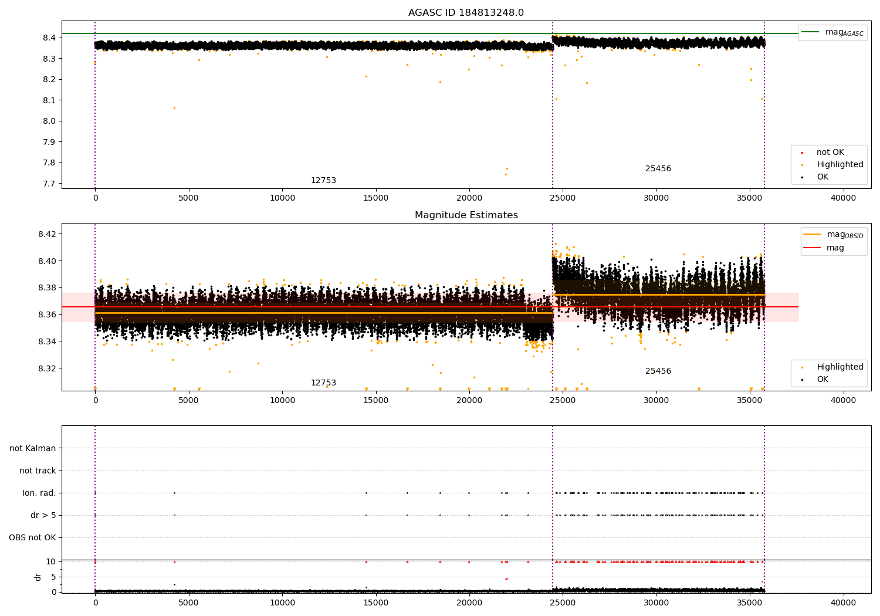Viewport: 880px width, 616px height.
Task: Click the "12753" label in the top plot
Action: coord(323,181)
